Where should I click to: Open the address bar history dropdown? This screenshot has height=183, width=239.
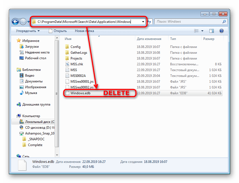pyautogui.click(x=143, y=21)
